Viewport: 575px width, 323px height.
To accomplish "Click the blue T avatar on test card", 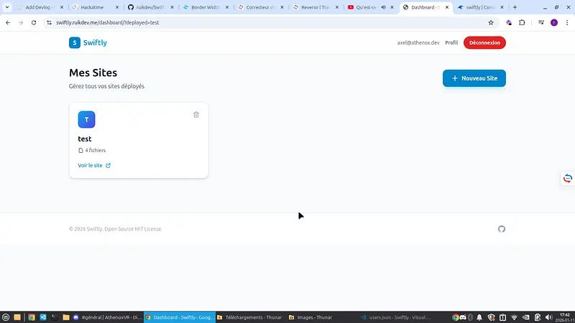I will 86,119.
